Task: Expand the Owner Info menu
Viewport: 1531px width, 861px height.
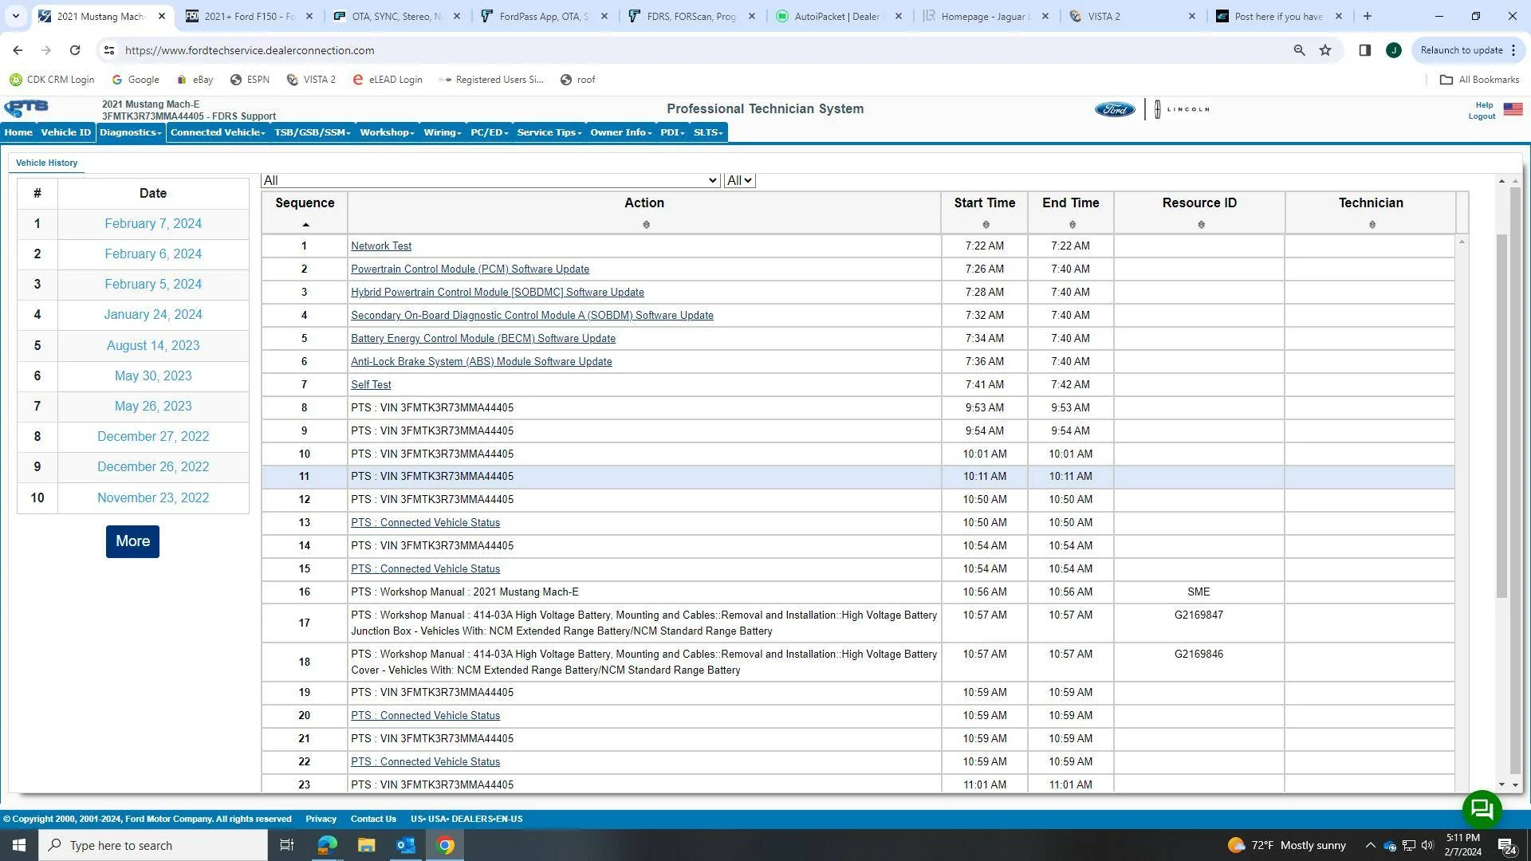Action: pos(620,132)
